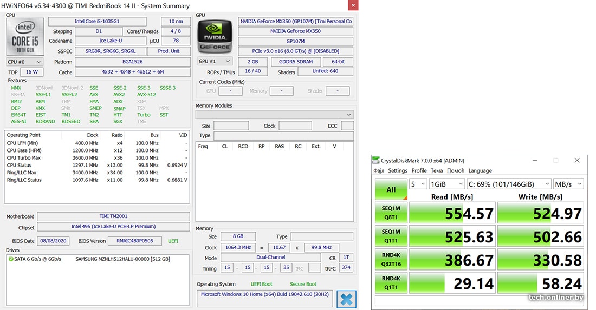
Task: Open the Помощ menu in CrystalDiskMark
Action: pos(456,171)
